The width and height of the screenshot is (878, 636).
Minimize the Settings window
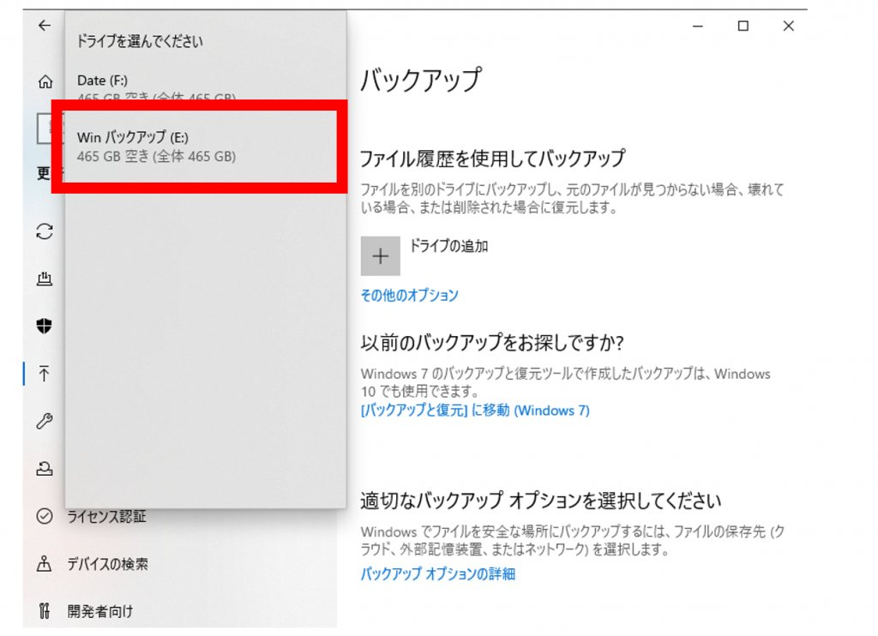pyautogui.click(x=697, y=27)
